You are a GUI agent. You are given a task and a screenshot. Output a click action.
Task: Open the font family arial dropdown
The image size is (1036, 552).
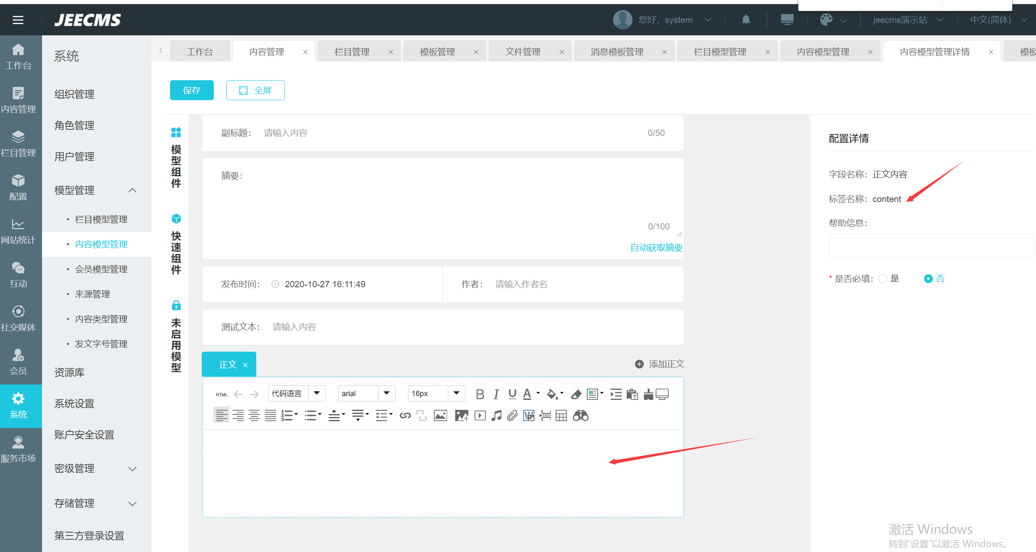pos(386,393)
